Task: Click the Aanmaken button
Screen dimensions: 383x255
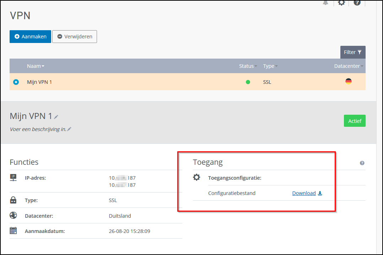Action: (30, 37)
